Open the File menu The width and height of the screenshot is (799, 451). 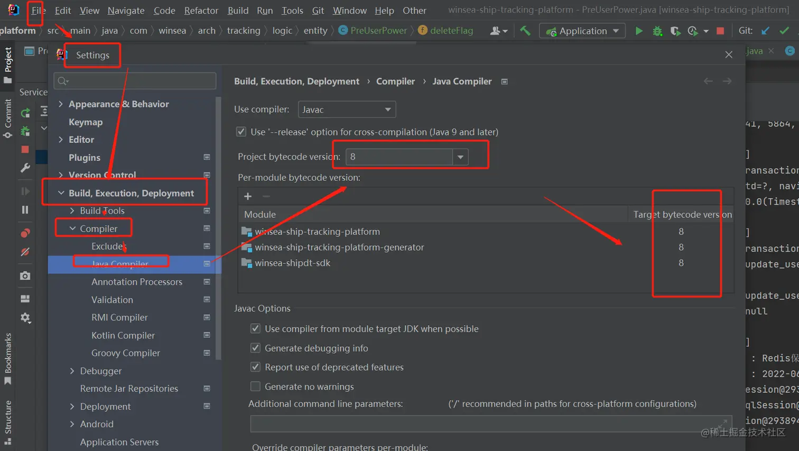coord(39,10)
